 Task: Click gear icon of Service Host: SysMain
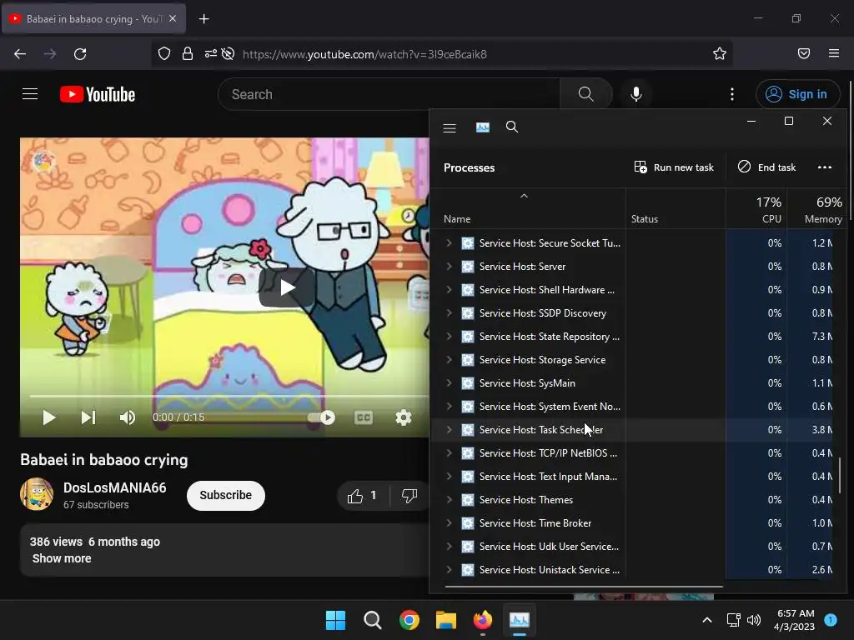(x=467, y=383)
